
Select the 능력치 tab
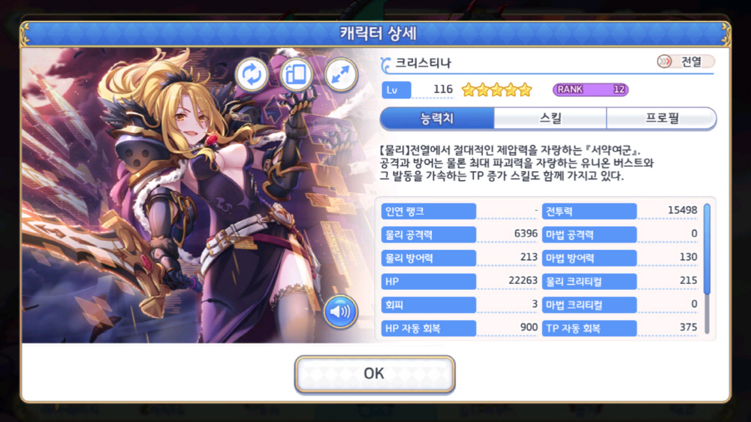437,119
